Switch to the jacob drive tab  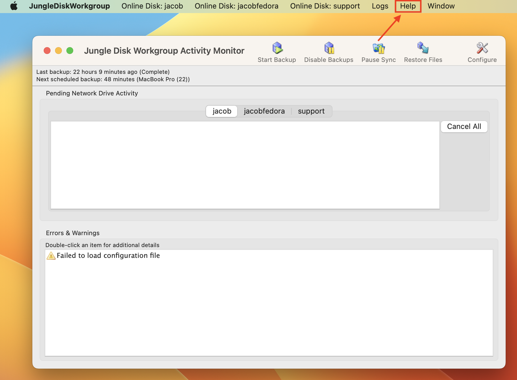pos(222,111)
